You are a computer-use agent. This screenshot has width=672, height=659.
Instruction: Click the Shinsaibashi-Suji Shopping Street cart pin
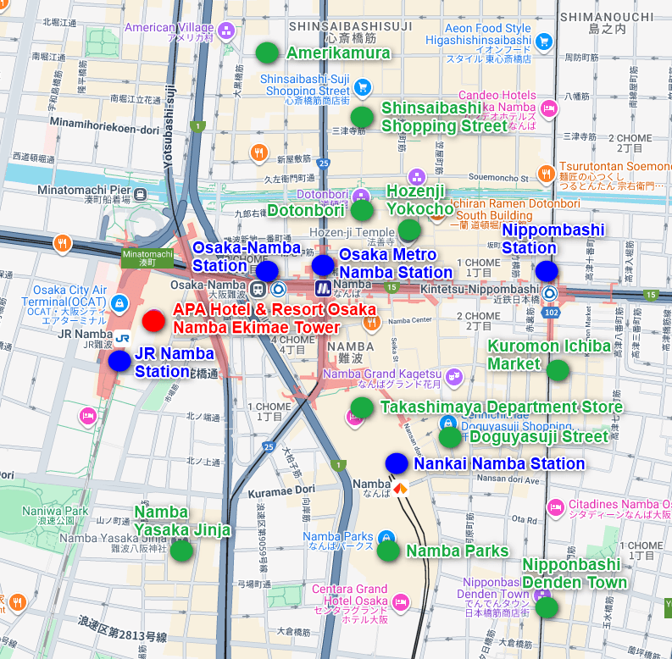pos(363,88)
